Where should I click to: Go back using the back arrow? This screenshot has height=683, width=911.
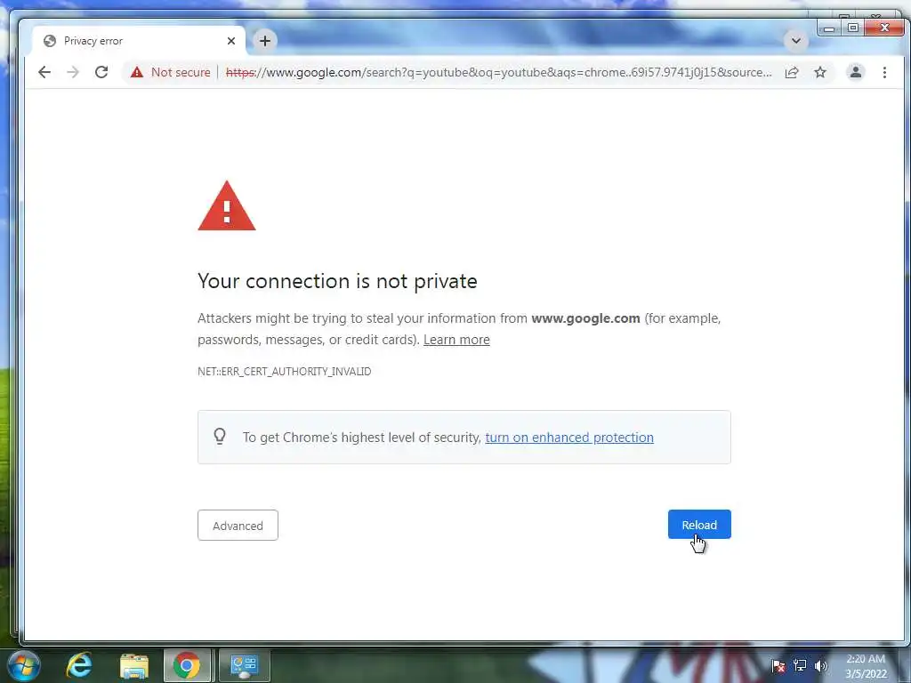click(44, 72)
